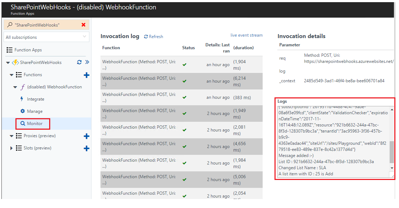This screenshot has width=399, height=208.
Task: Click the Function Apps list icon
Action: [9, 50]
